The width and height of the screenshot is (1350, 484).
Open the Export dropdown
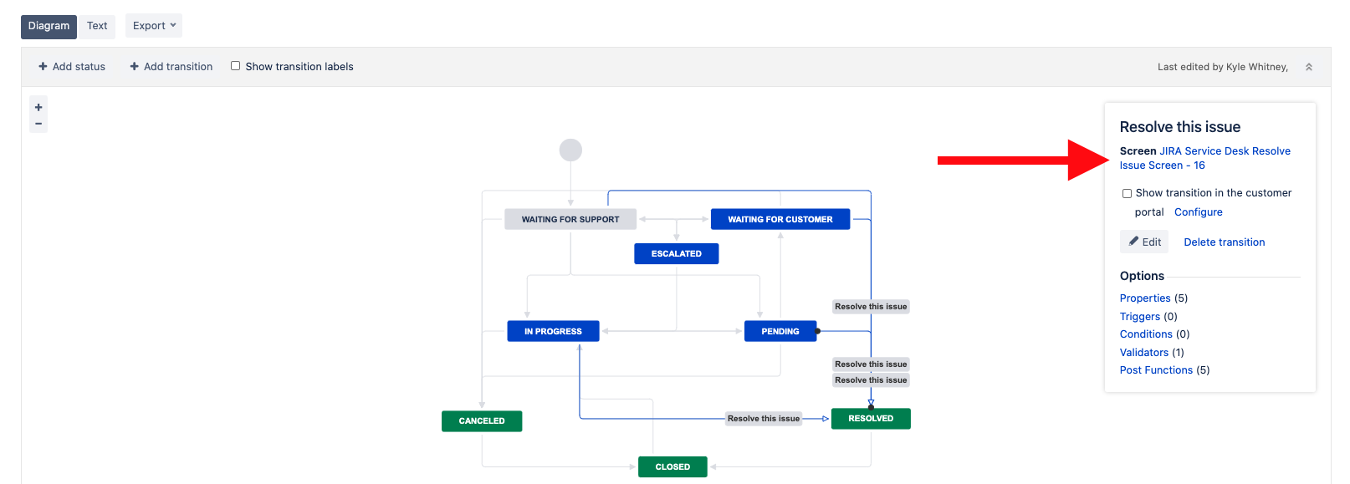coord(153,26)
